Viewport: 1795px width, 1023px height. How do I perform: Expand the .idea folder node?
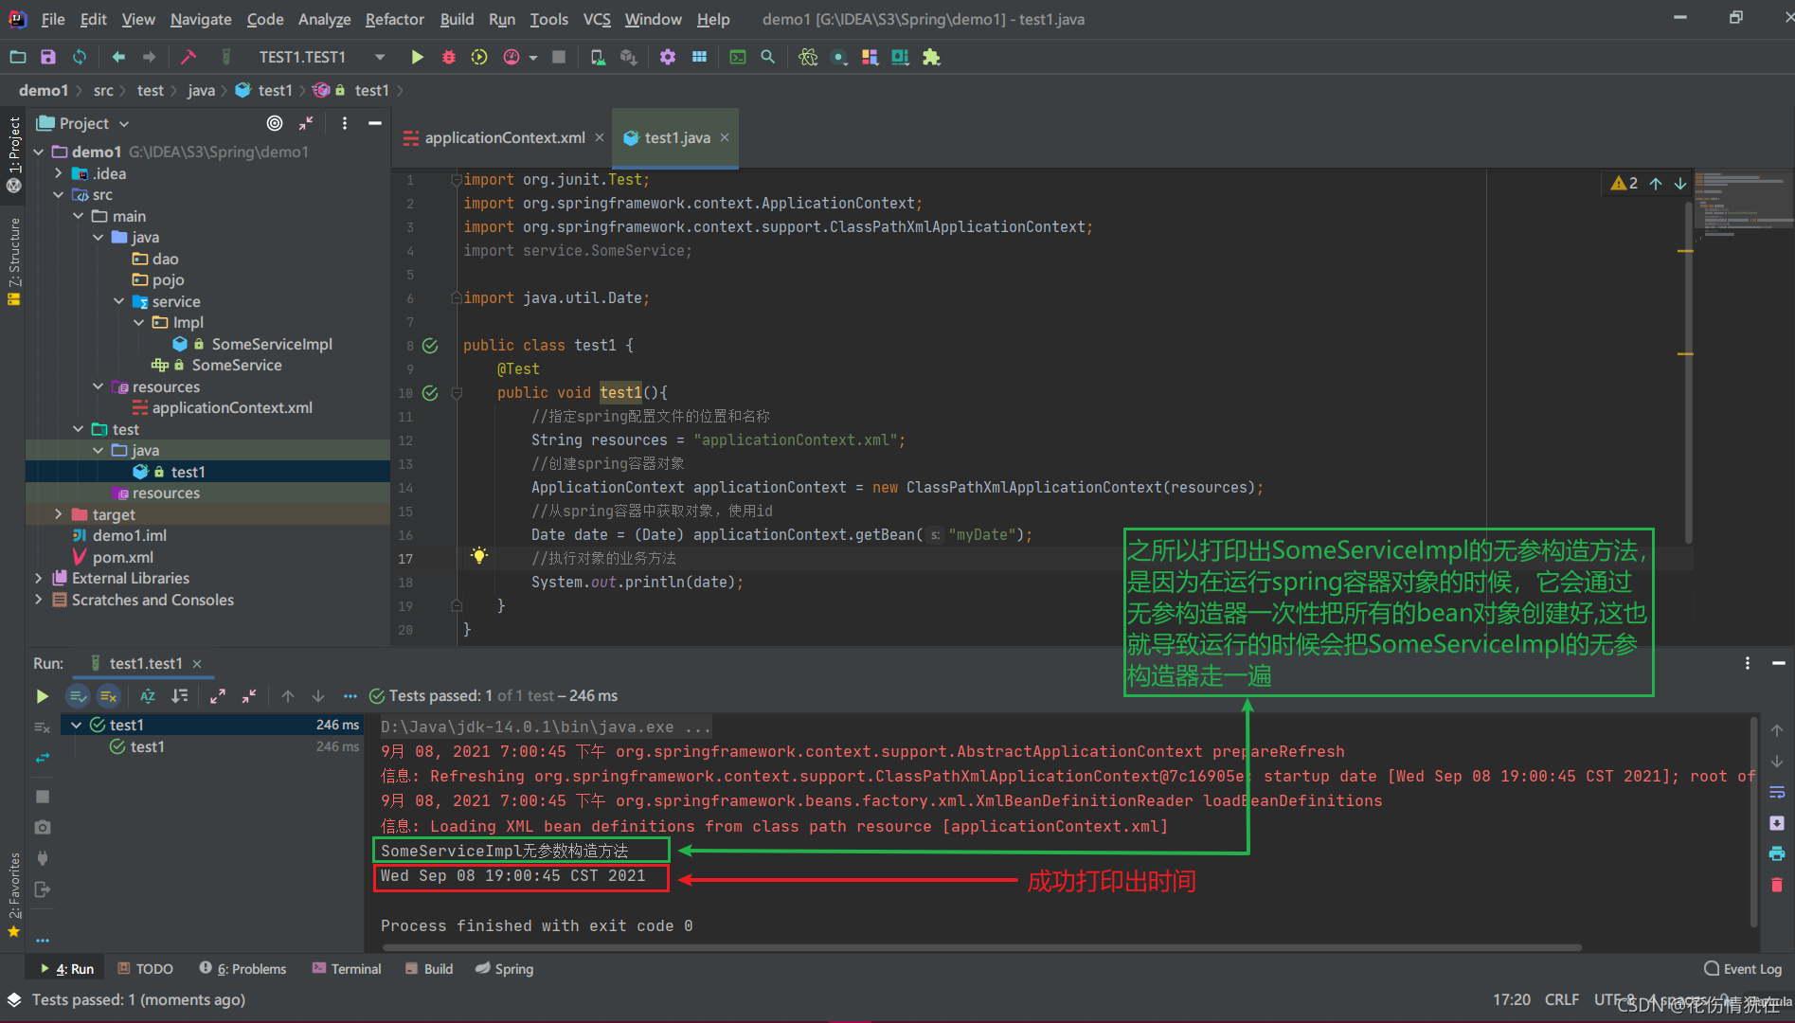[59, 173]
